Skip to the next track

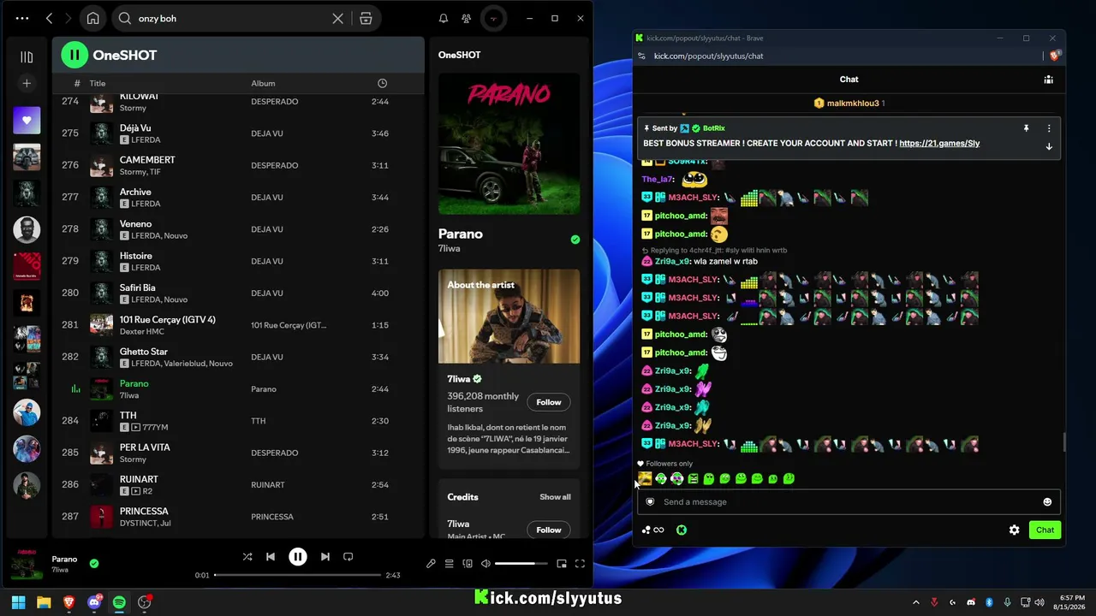[325, 557]
